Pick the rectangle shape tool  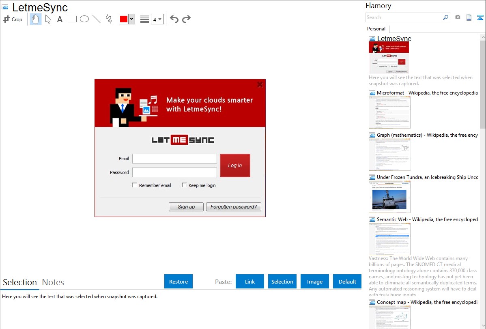click(72, 19)
